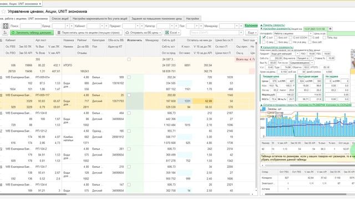Collapse the Остатки и продажи section

[x=278, y=105]
